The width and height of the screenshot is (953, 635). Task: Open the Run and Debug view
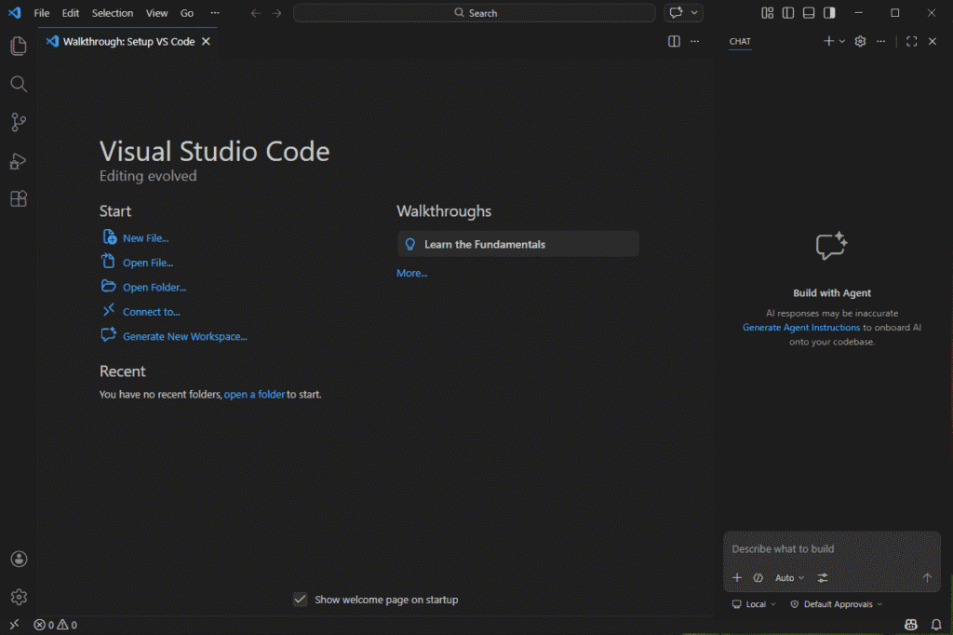click(x=18, y=161)
